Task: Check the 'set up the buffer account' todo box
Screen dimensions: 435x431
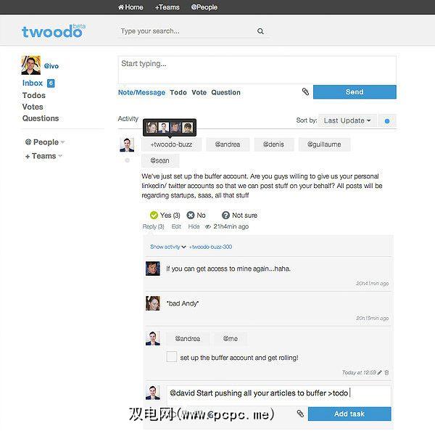Action: click(x=171, y=356)
